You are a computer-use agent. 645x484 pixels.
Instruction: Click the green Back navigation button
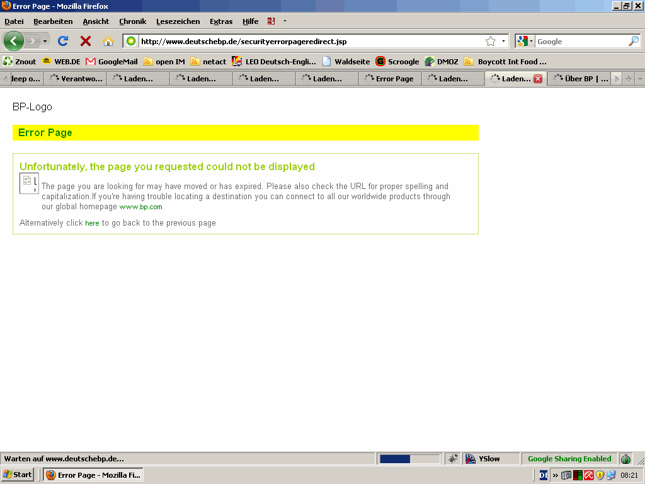click(x=13, y=41)
